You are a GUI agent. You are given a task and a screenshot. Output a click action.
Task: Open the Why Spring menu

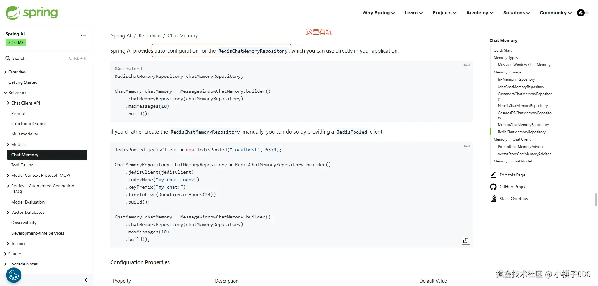click(x=378, y=13)
